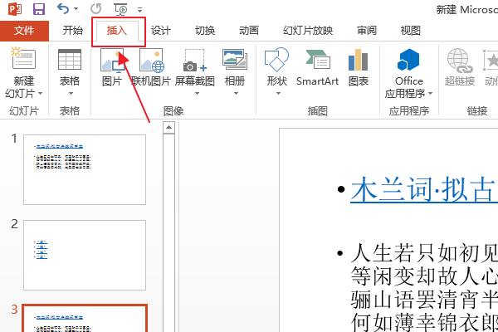Switch to the 开始 (Home) tab
Screen dimensions: 498x332
[73, 31]
